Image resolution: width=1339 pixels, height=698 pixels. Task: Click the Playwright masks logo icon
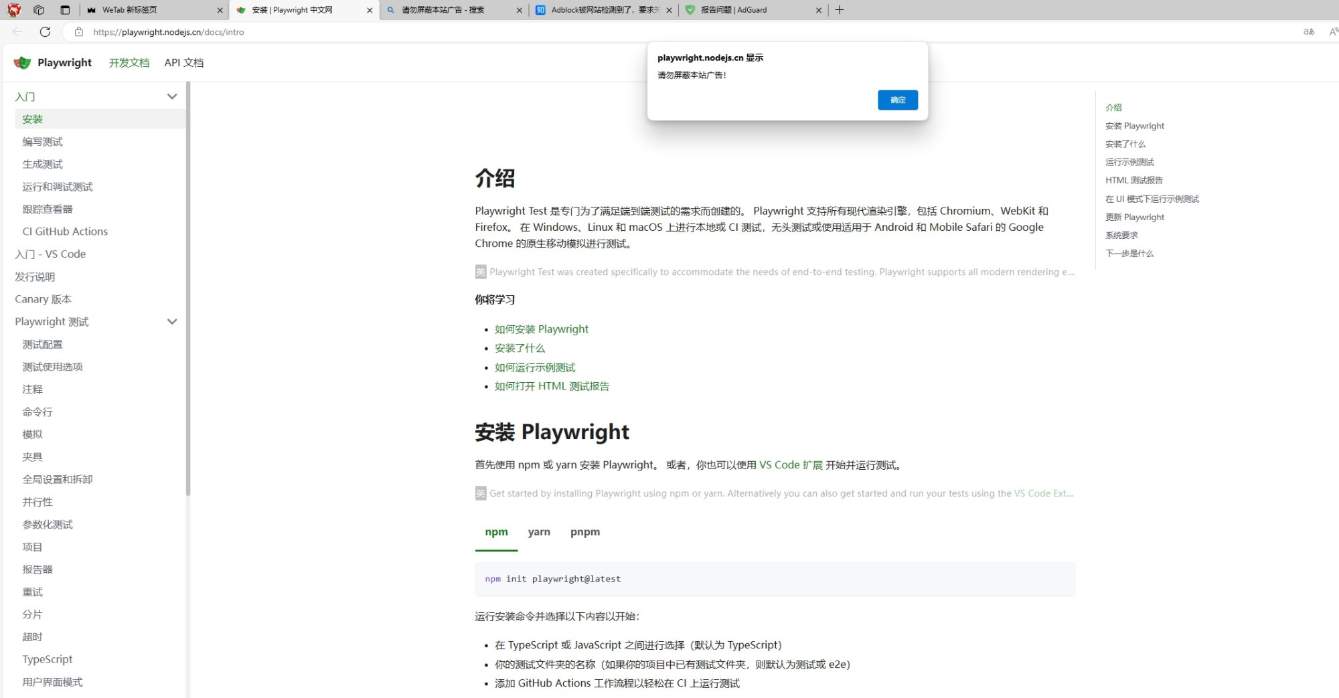pyautogui.click(x=21, y=62)
